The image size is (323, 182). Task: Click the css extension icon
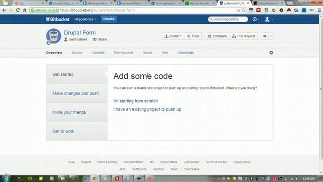(x=311, y=10)
